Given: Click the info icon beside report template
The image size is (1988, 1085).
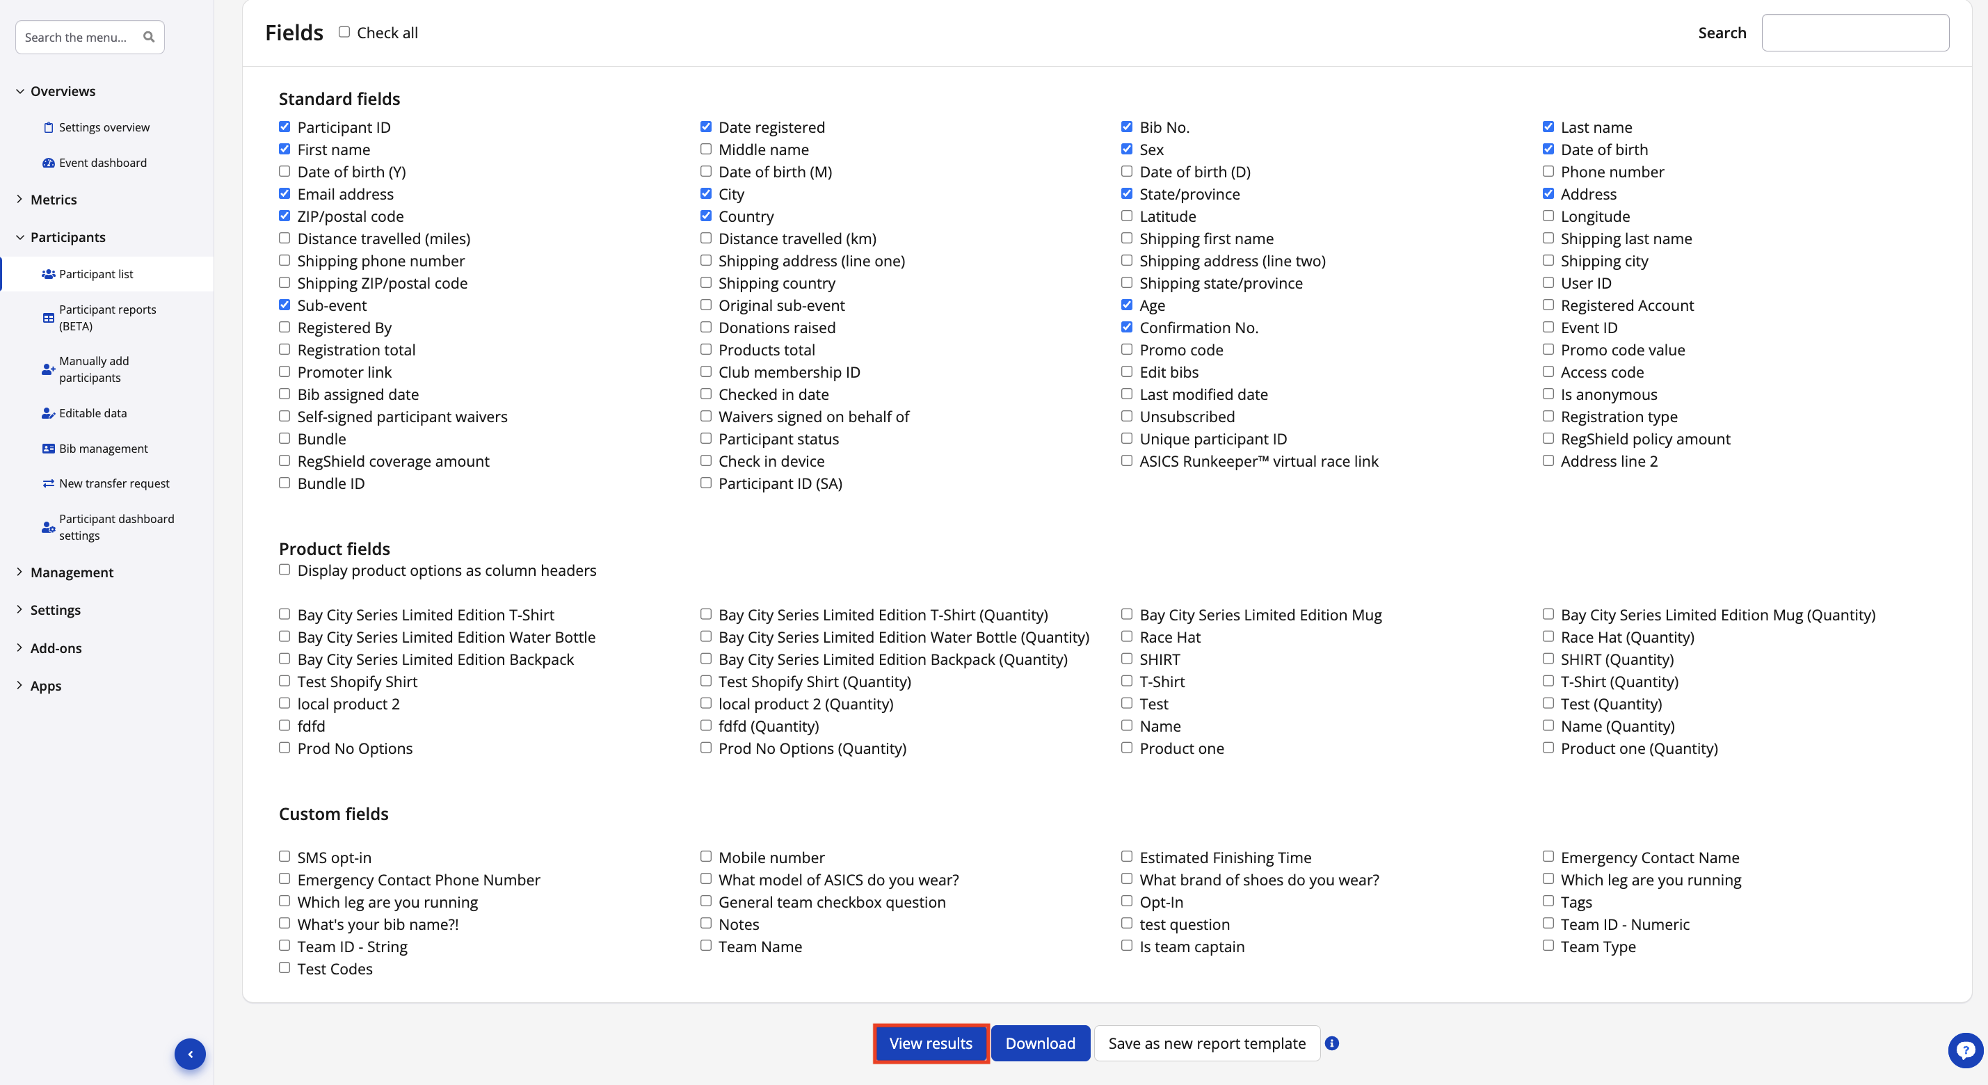Looking at the screenshot, I should [x=1332, y=1043].
